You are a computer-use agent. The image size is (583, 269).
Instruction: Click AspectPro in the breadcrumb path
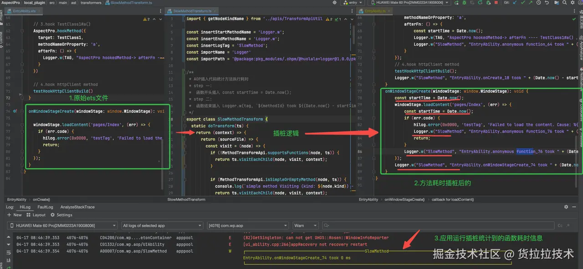tap(10, 3)
